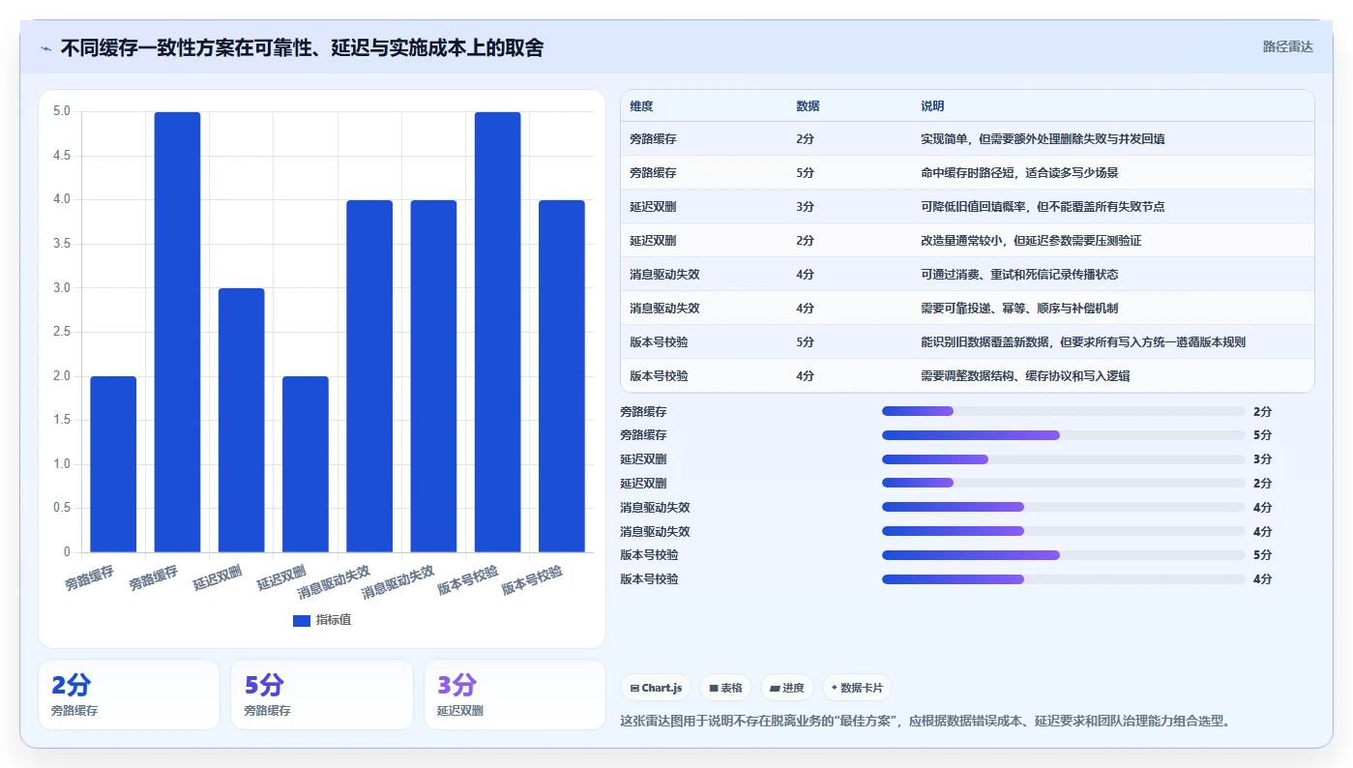This screenshot has height=768, width=1353.
Task: Click the progress bar for 版本号校验 4分
Action: [x=1063, y=579]
